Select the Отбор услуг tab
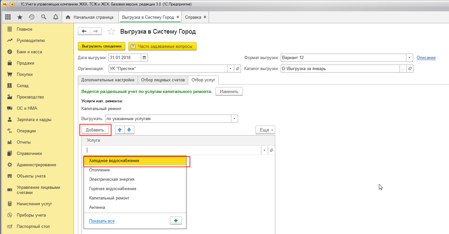The width and height of the screenshot is (449, 234). (x=204, y=80)
